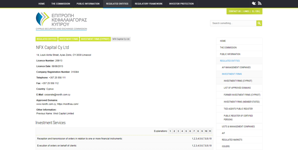
Task: Click REGULATED ENTITIES breadcrumb
Action: coord(47,39)
